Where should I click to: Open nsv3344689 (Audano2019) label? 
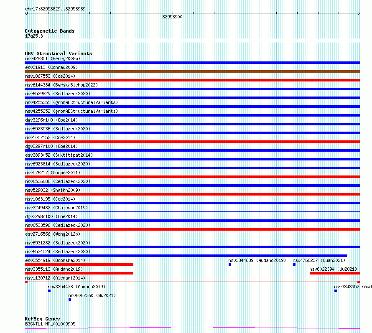click(257, 260)
